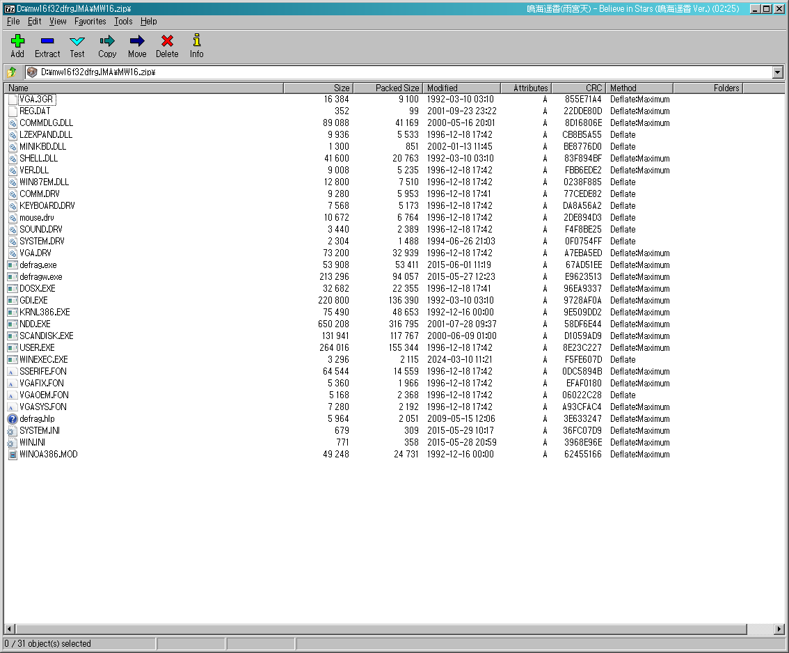Image resolution: width=789 pixels, height=653 pixels.
Task: Open the Info properties icon
Action: click(197, 42)
